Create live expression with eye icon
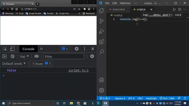The image size is (189, 106). [36, 56]
